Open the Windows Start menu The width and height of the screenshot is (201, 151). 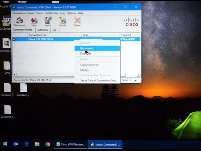pyautogui.click(x=5, y=144)
